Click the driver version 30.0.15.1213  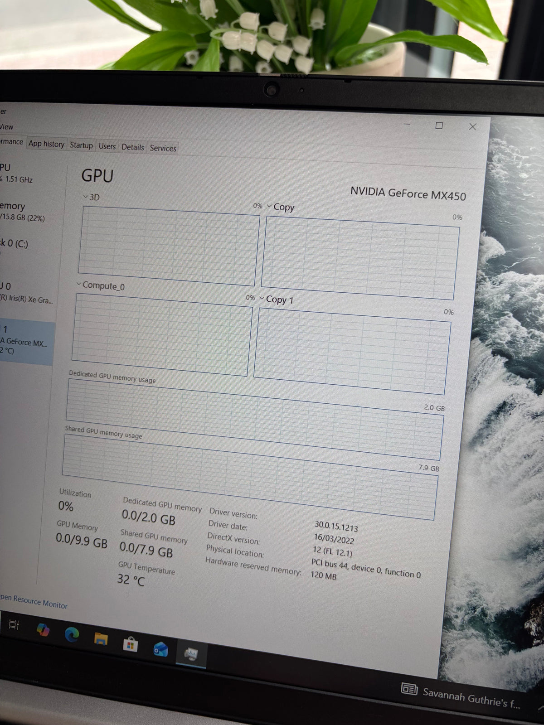[336, 526]
